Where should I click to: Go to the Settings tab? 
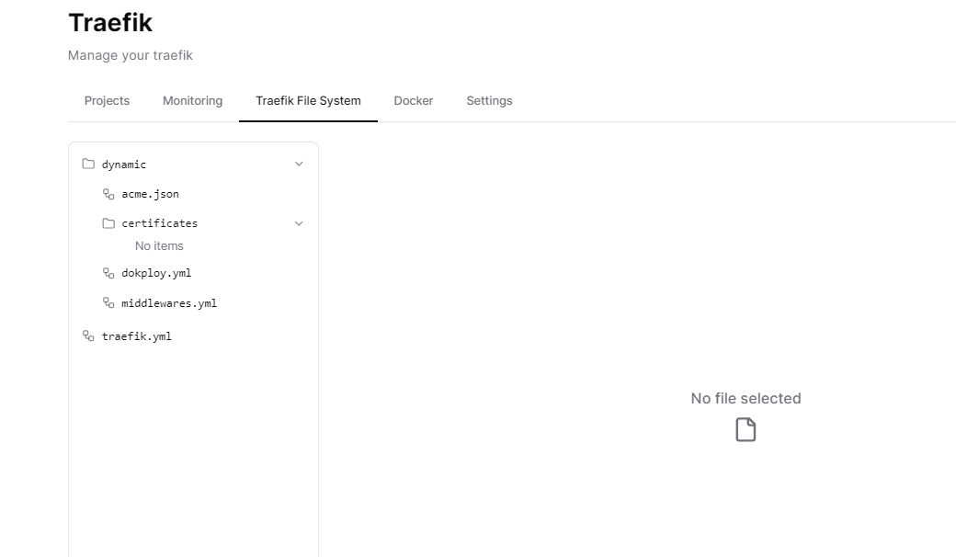pos(489,100)
